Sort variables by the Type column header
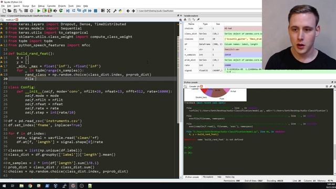Screen dimensions: 336x189 205,24
